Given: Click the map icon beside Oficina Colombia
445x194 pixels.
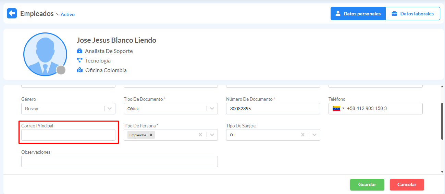Looking at the screenshot, I should [x=79, y=70].
